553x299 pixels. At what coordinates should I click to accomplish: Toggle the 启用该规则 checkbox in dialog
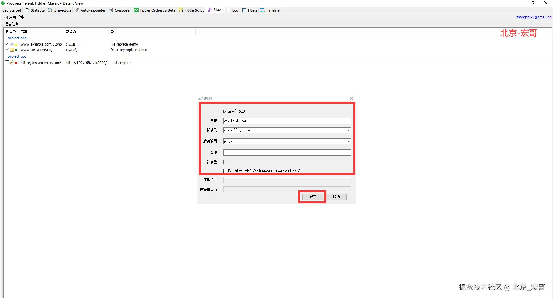tap(225, 111)
